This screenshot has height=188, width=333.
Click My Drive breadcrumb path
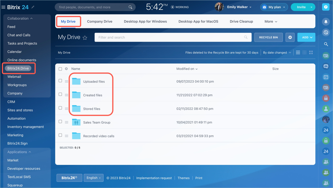64,53
